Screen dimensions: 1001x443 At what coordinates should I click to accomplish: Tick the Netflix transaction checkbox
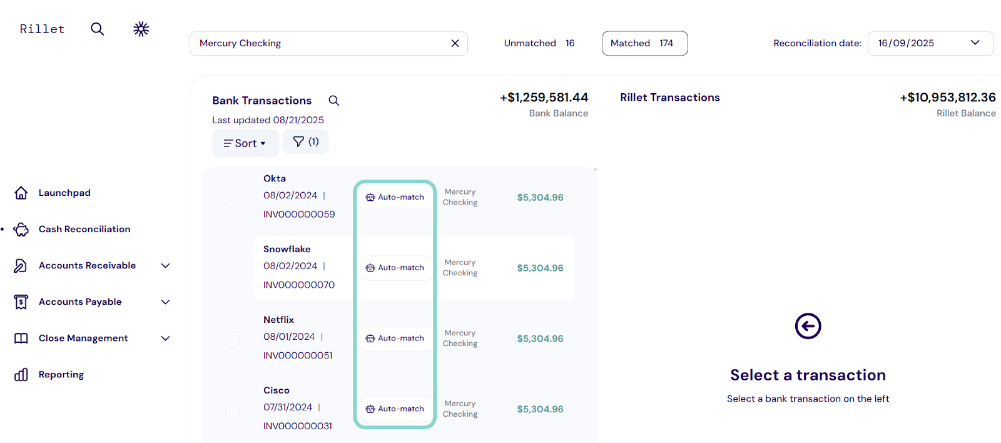(233, 342)
